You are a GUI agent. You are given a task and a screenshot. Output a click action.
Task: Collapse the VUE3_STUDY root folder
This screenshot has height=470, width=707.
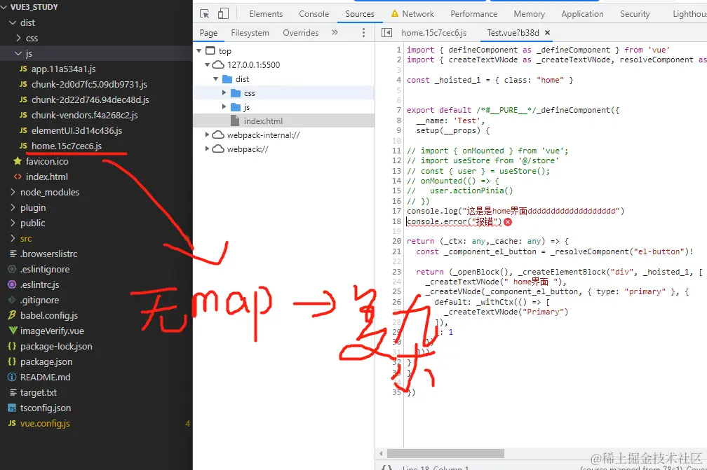(4, 7)
